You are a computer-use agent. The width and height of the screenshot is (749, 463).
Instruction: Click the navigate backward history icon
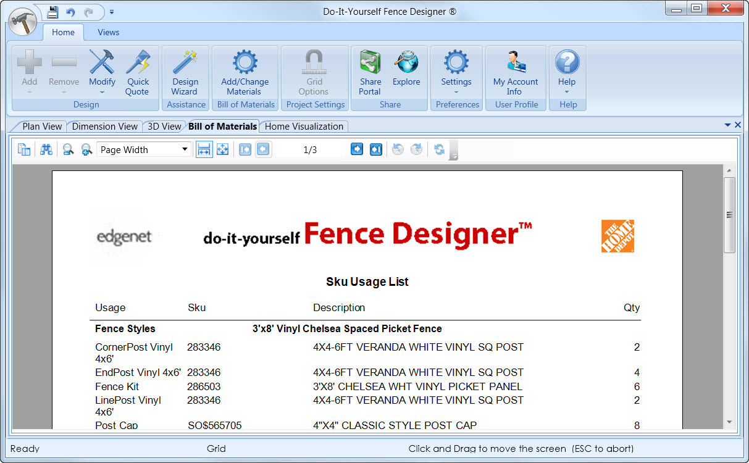[x=398, y=149]
